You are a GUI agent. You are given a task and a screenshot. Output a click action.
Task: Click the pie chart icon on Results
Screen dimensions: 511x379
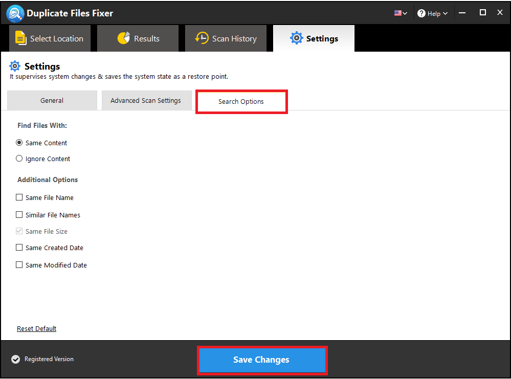tap(123, 38)
